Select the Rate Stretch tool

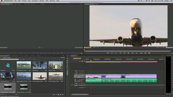pos(67,64)
